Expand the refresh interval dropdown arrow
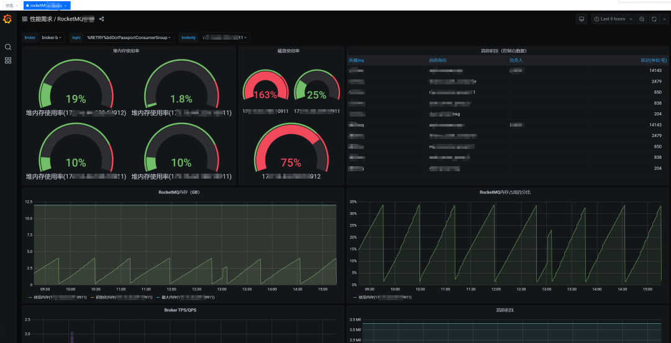Viewport: 671px width, 343px height. [x=664, y=19]
